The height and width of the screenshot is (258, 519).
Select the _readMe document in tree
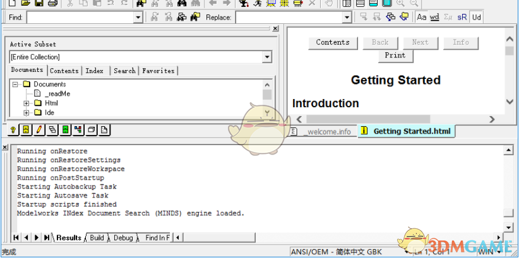click(x=57, y=93)
